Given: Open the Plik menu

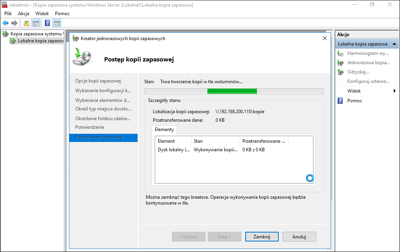Looking at the screenshot, I should pyautogui.click(x=8, y=14).
